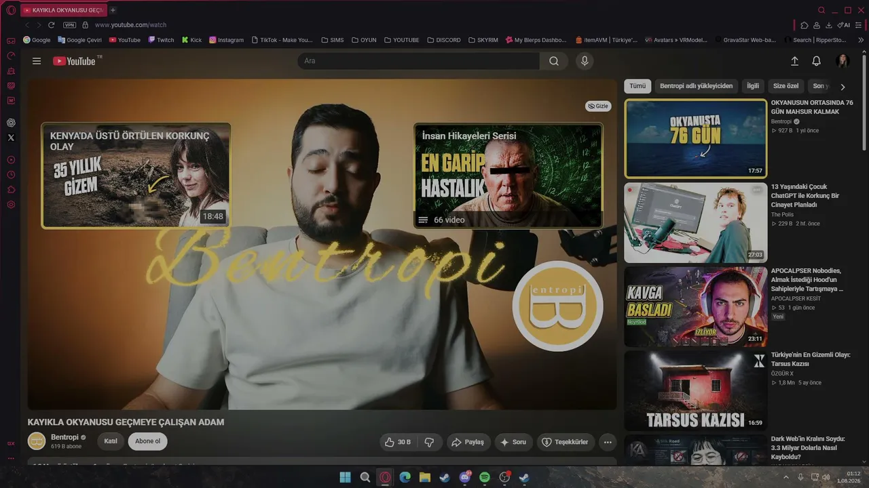The width and height of the screenshot is (869, 488).
Task: Share the video with Paylaş
Action: coord(468,442)
